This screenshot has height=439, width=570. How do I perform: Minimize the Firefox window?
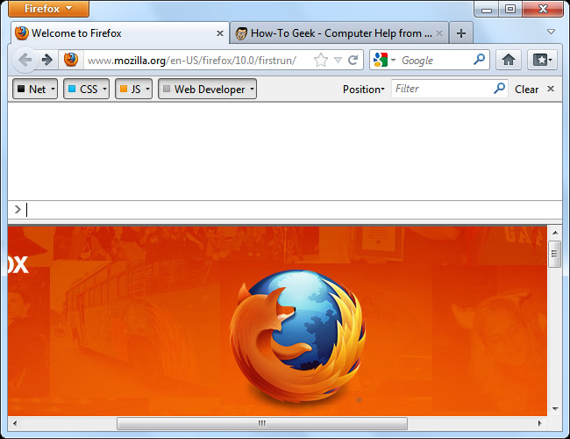pyautogui.click(x=487, y=9)
